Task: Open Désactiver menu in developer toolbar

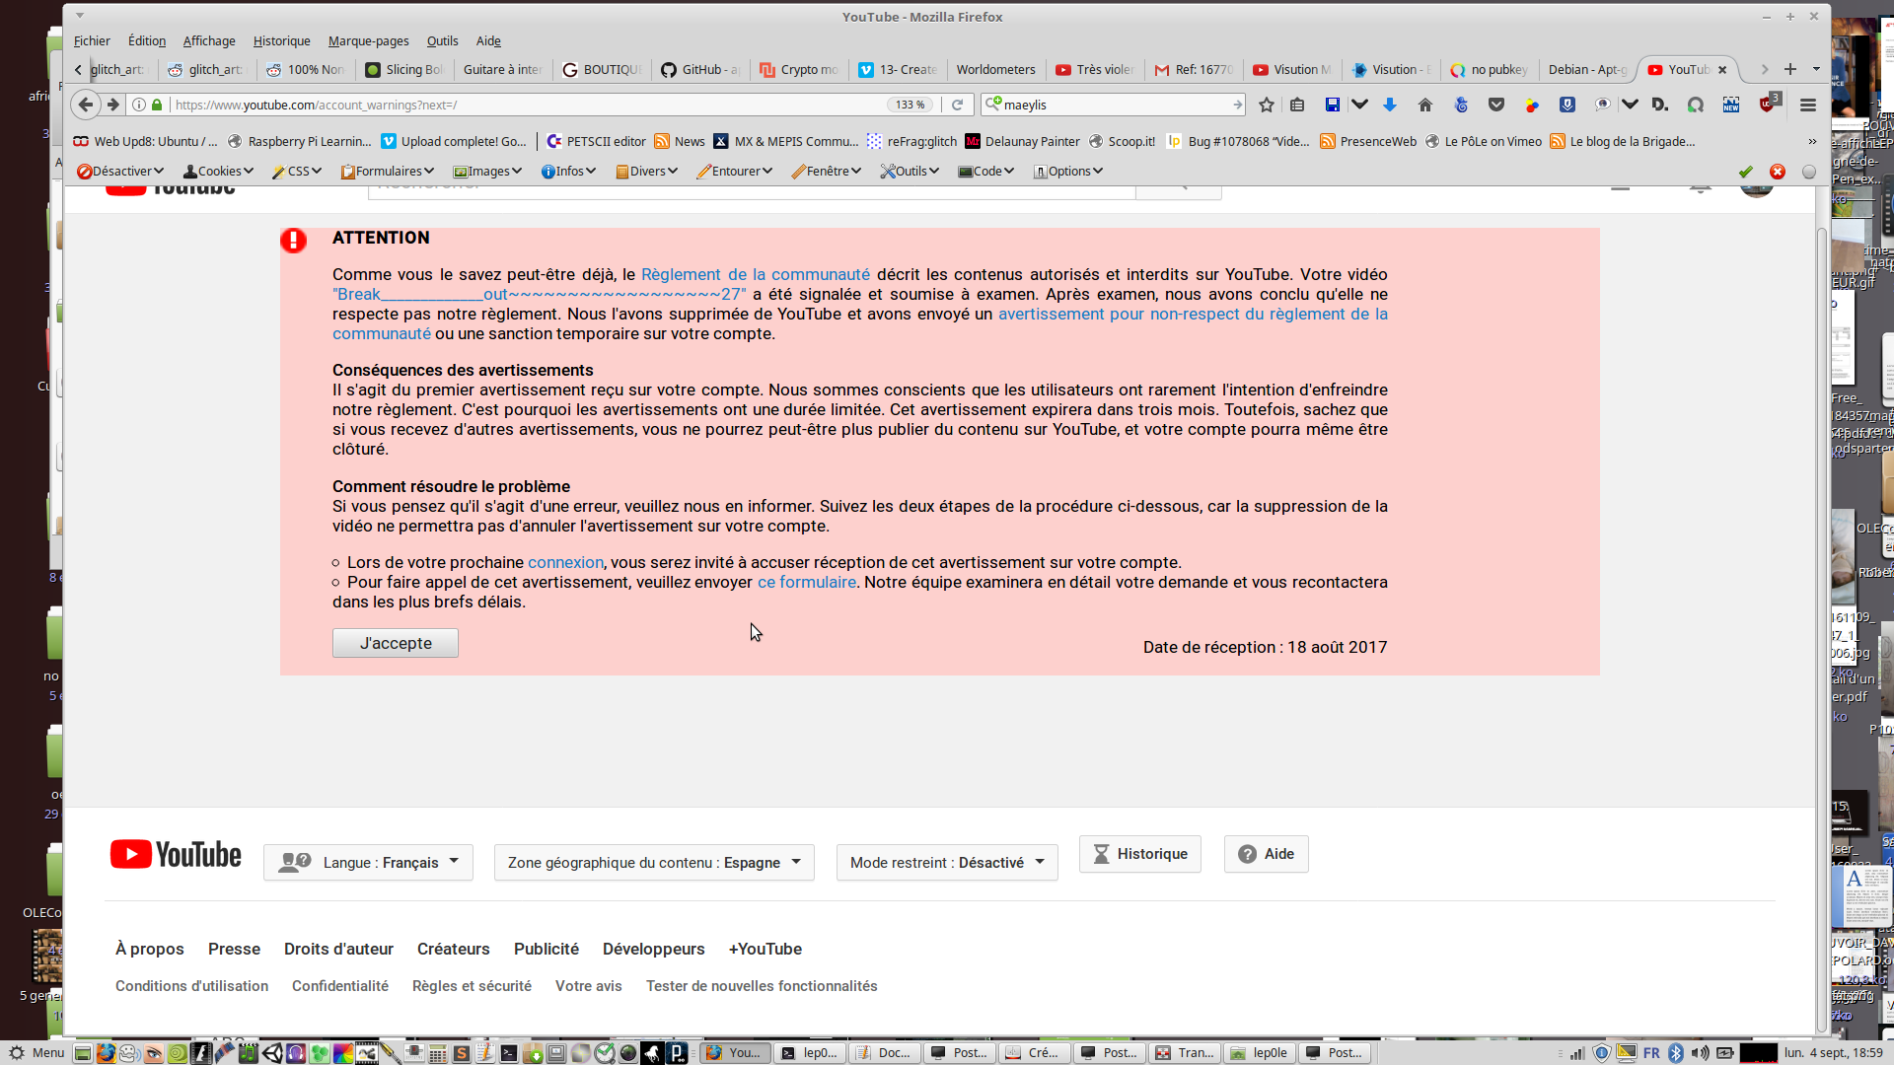Action: [120, 172]
